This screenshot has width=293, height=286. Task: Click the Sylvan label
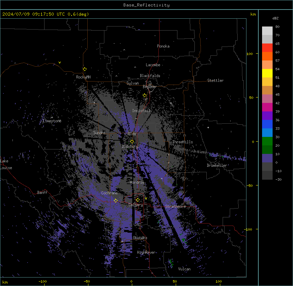pyautogui.click(x=133, y=83)
